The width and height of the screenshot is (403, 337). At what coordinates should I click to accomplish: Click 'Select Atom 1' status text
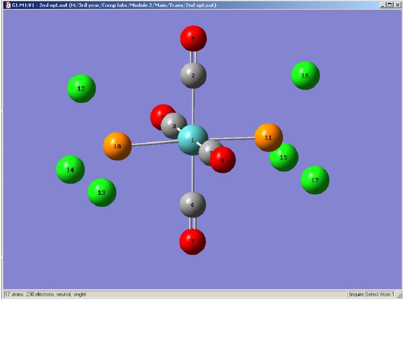point(380,294)
